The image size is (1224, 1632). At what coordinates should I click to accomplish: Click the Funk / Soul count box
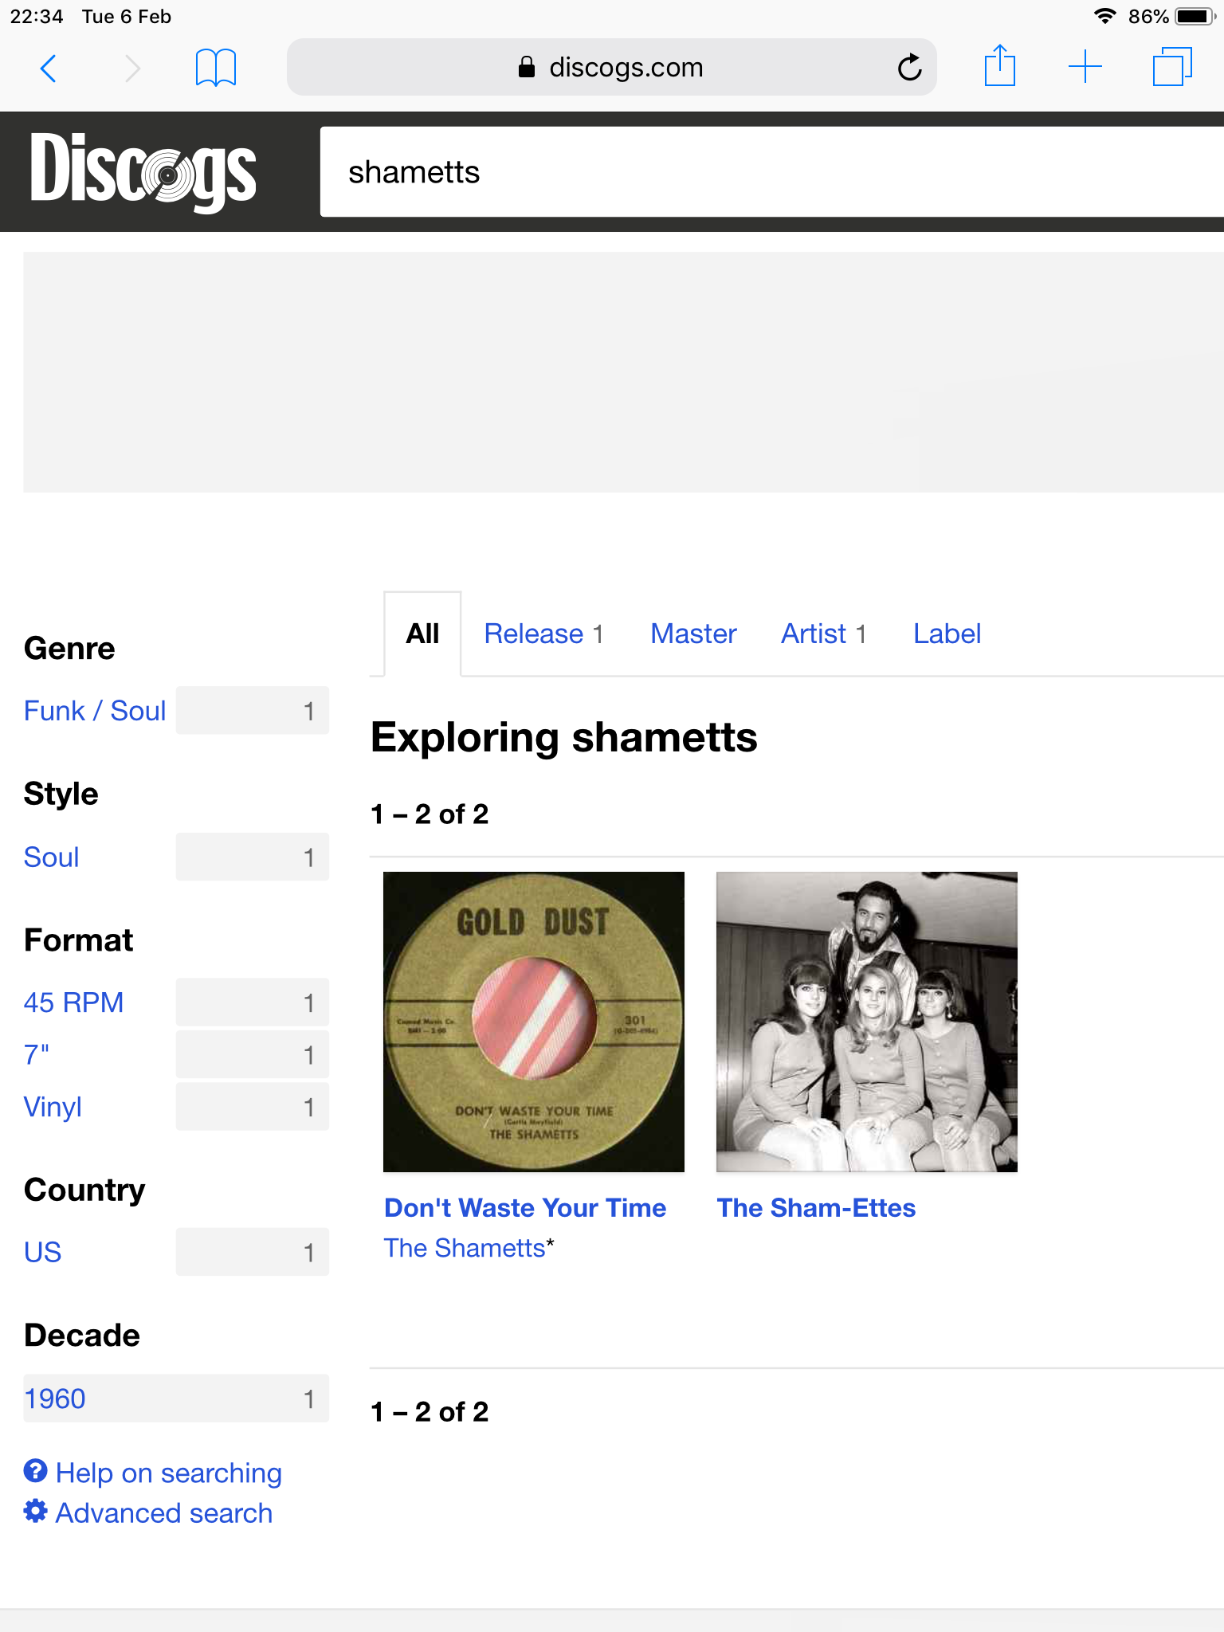253,710
